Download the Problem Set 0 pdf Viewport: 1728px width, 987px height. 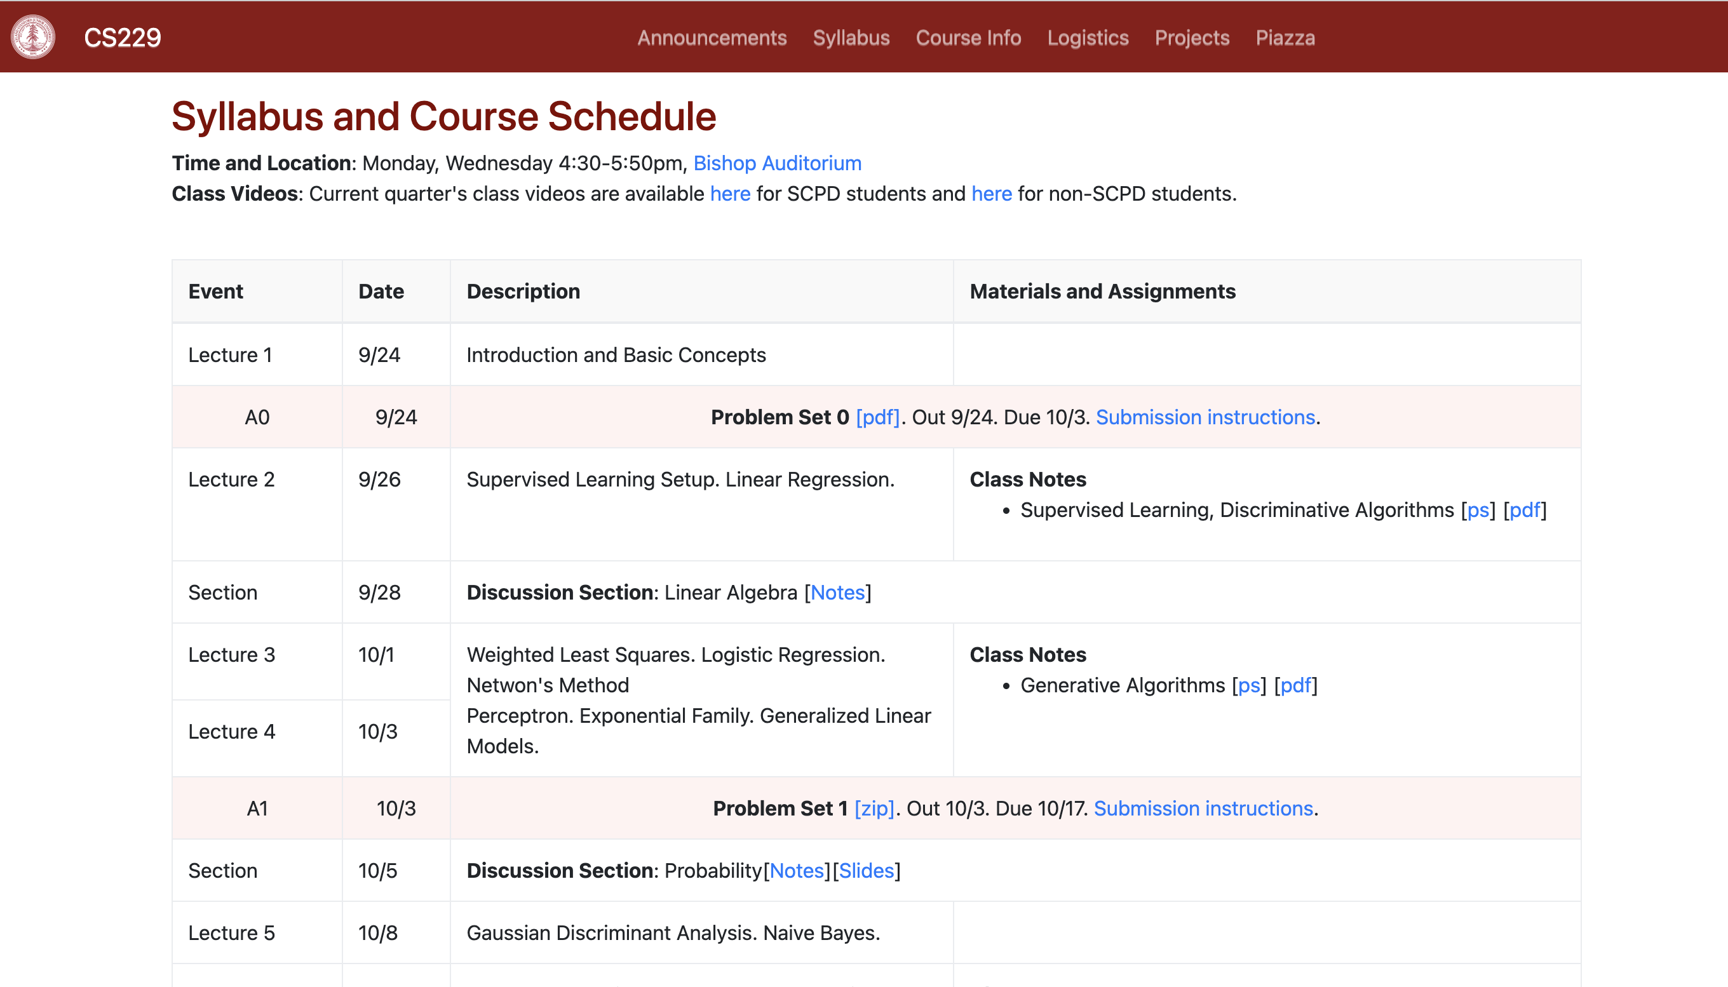tap(878, 417)
